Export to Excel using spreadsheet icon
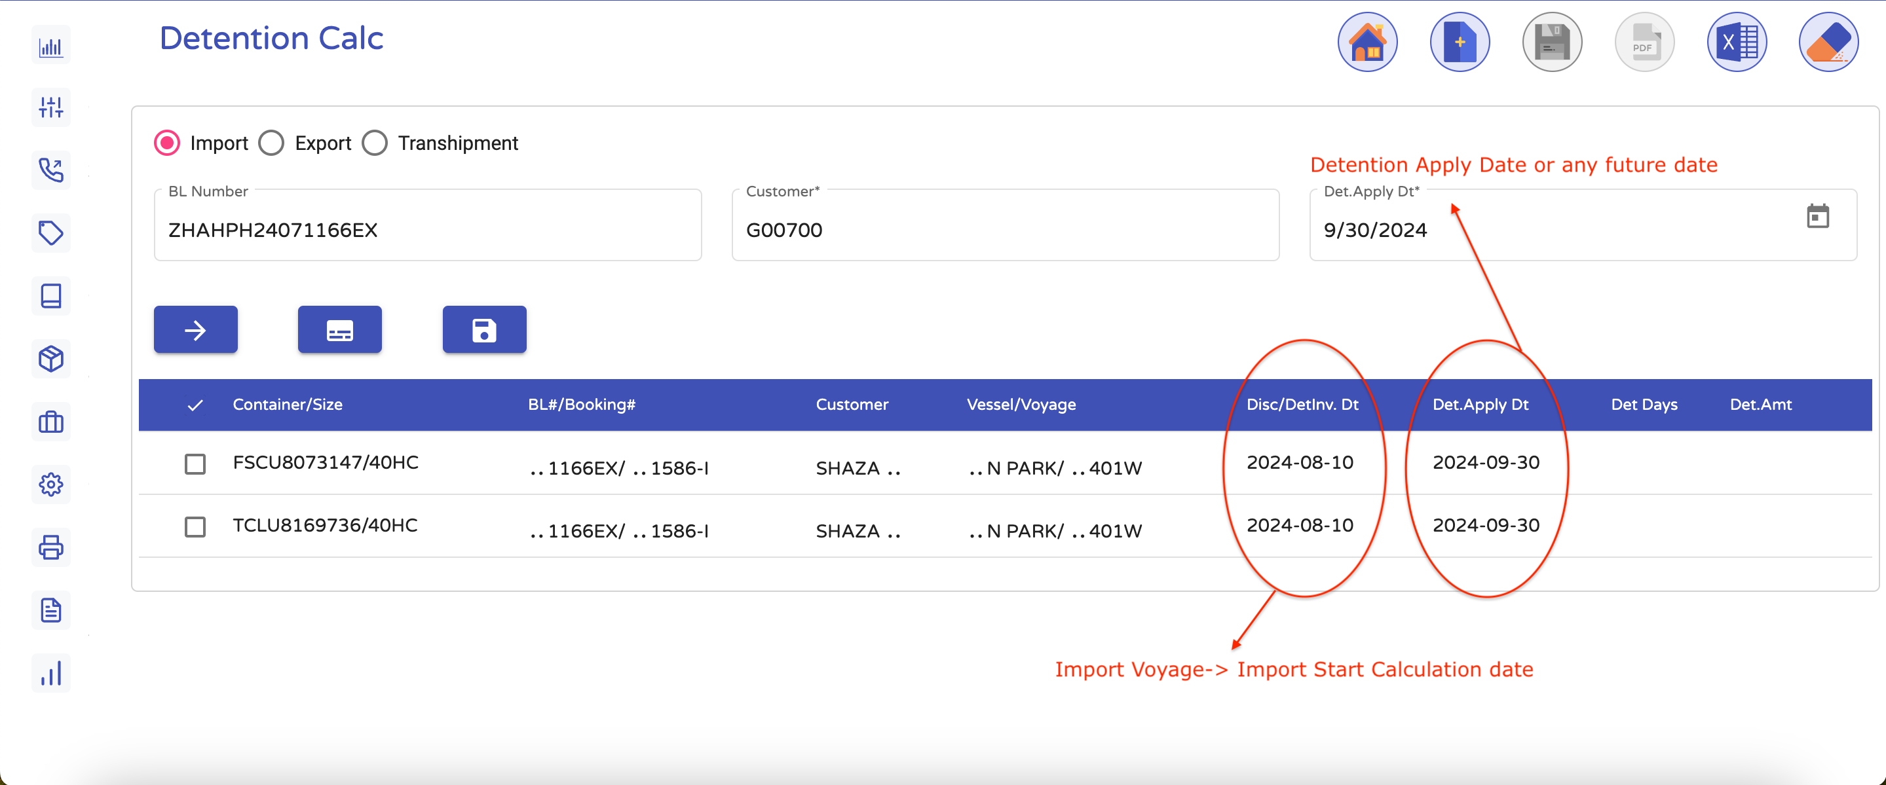Image resolution: width=1886 pixels, height=785 pixels. point(1736,43)
